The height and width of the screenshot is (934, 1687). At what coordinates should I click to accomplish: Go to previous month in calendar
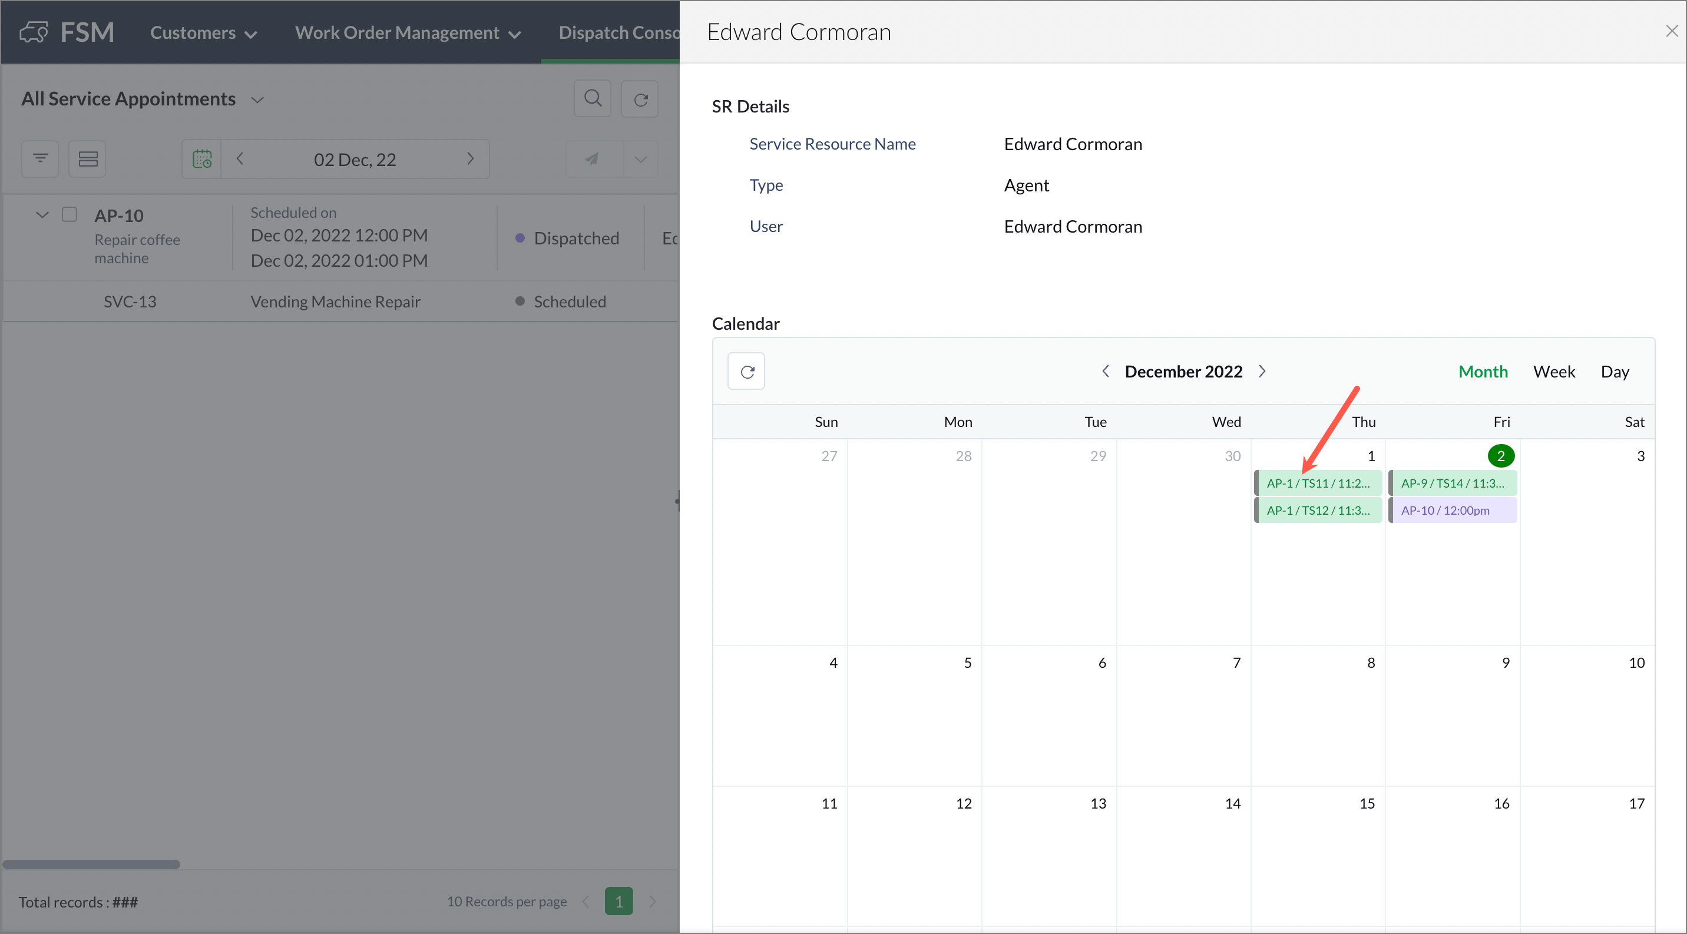tap(1106, 371)
